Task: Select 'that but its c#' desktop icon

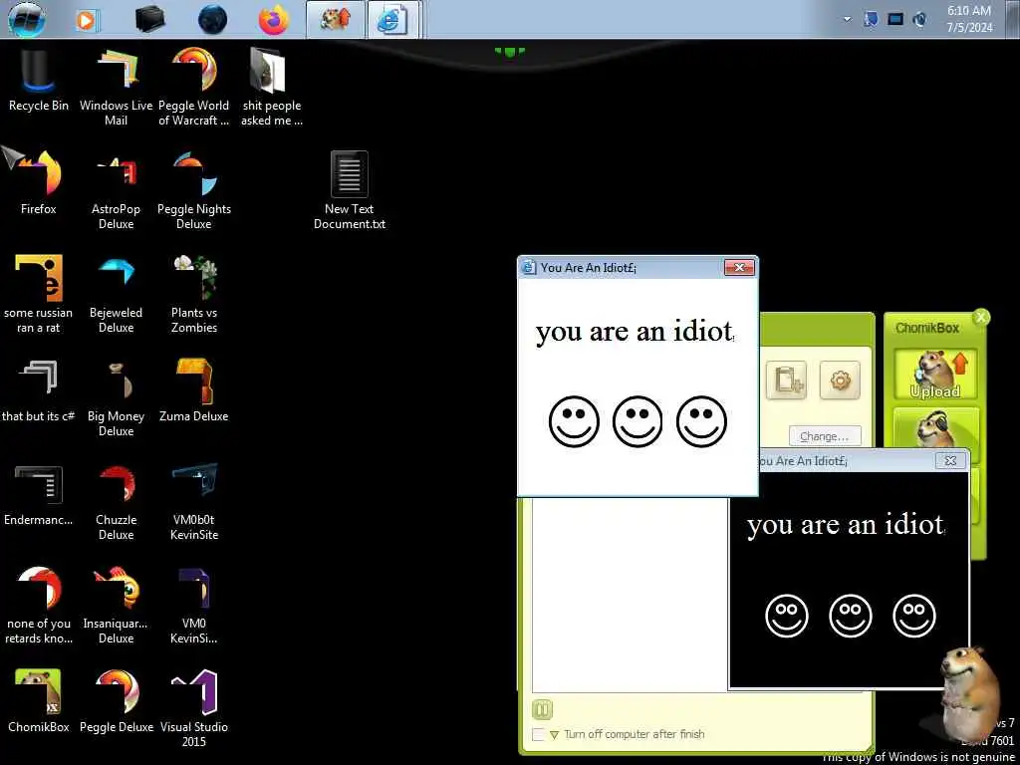Action: (39, 390)
